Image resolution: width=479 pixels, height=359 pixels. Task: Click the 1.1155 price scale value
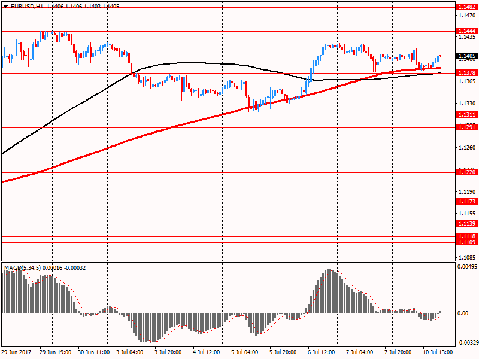[x=467, y=214]
